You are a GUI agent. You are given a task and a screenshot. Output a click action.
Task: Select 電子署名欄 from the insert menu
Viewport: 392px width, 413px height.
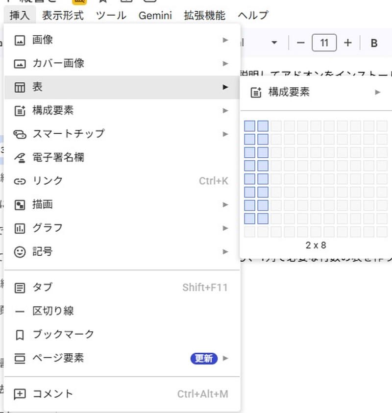[x=122, y=158]
